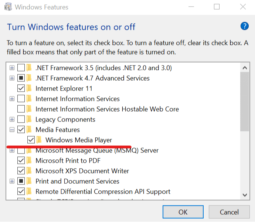Collapse the Media Features node
The image size is (255, 222).
click(x=12, y=130)
